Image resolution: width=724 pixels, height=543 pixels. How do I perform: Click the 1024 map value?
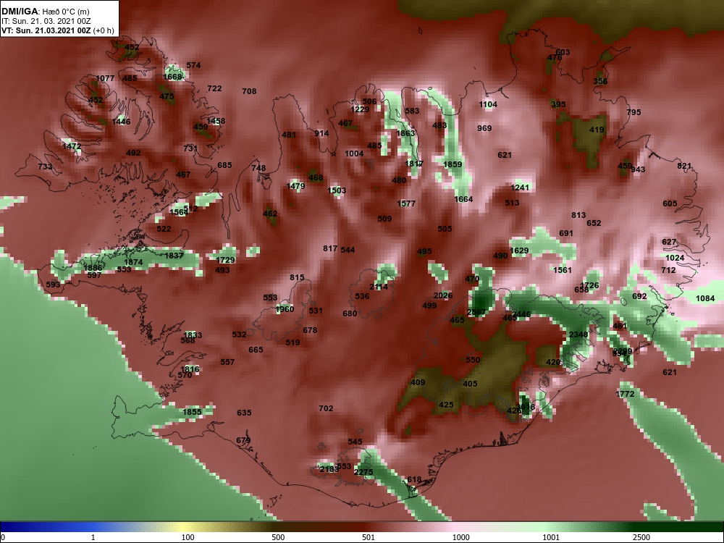675,258
